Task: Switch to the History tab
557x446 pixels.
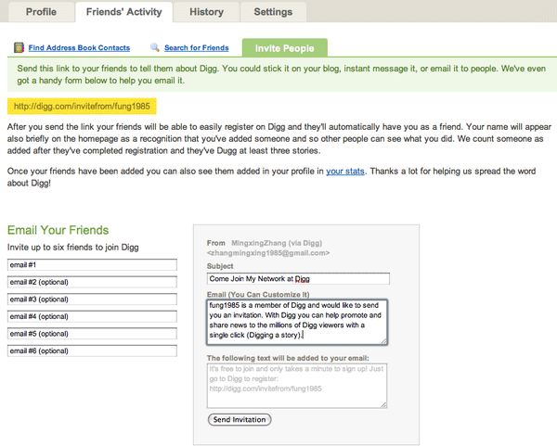Action: (x=206, y=12)
